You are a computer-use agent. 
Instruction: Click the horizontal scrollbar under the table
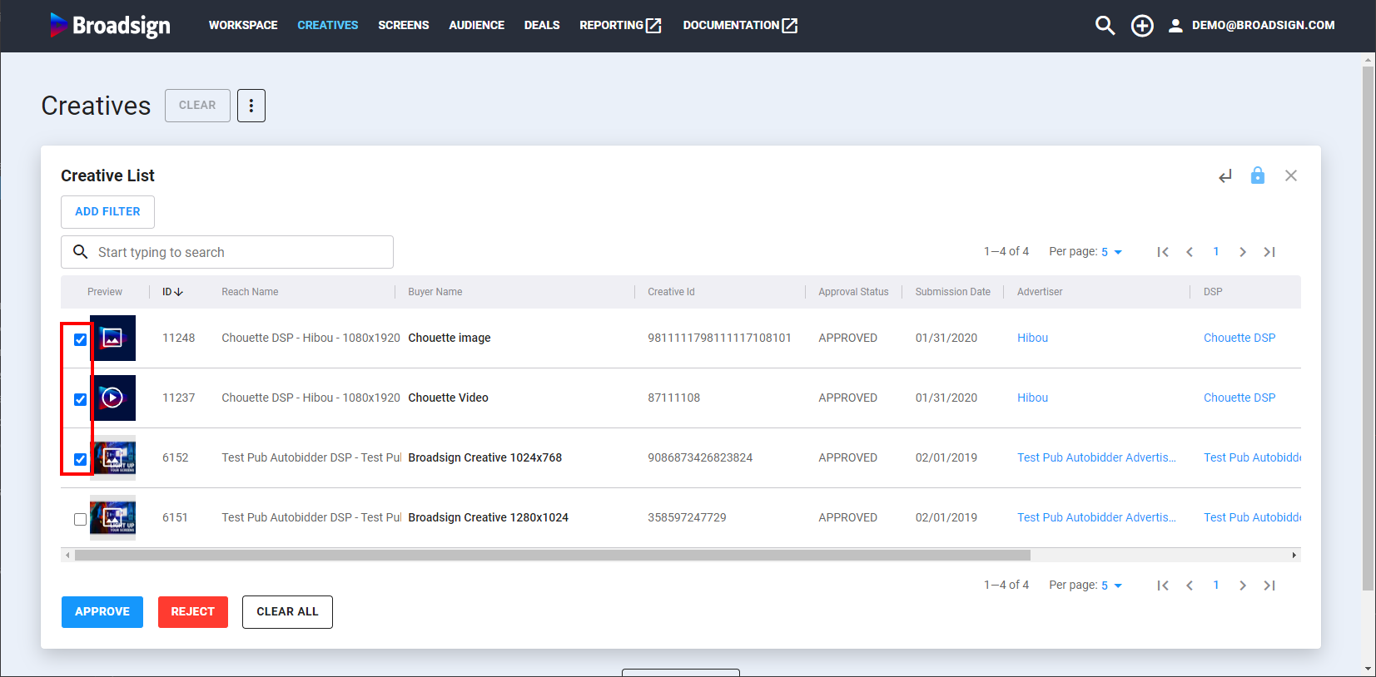pos(552,555)
